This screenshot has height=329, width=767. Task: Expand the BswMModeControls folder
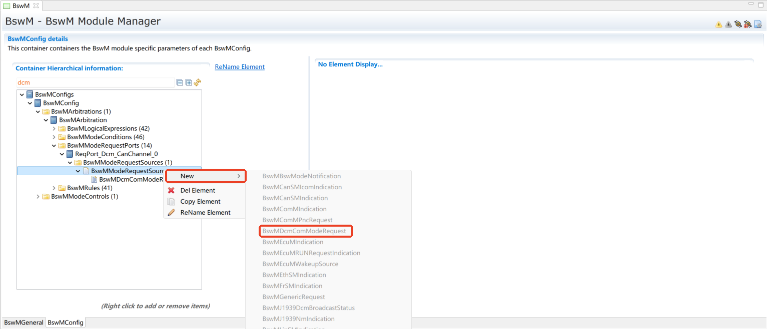38,196
